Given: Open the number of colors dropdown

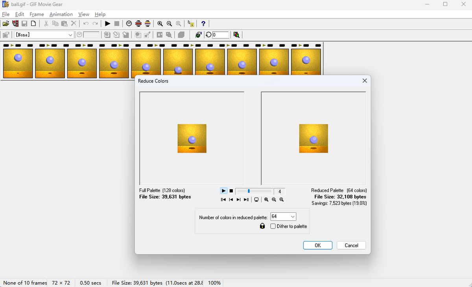Looking at the screenshot, I should point(292,217).
